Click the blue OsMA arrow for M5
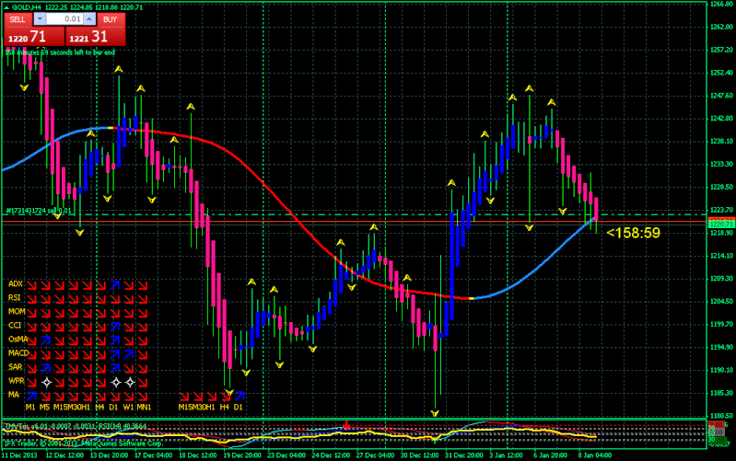This screenshot has height=461, width=736. click(x=45, y=340)
